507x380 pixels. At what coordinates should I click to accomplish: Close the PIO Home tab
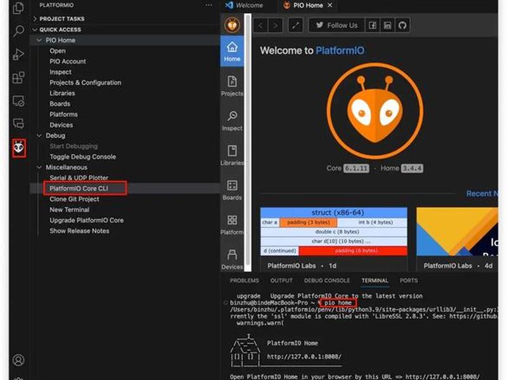330,5
